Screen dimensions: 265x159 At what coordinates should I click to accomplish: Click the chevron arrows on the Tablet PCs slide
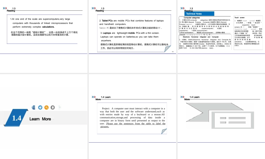[x=94, y=8]
